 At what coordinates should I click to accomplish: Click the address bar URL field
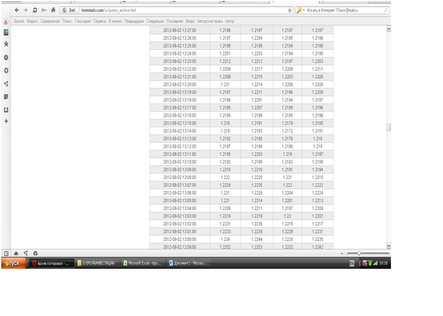point(182,10)
